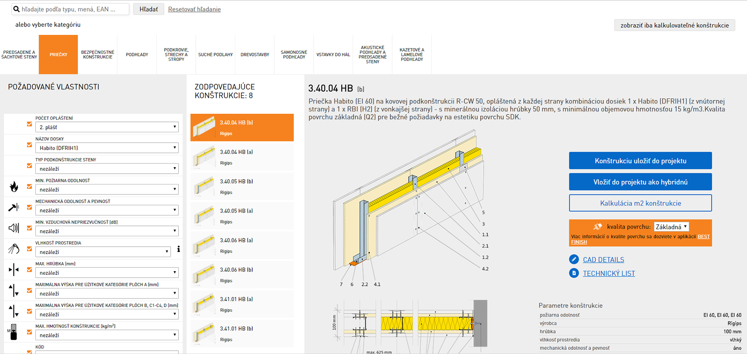The width and height of the screenshot is (747, 354).
Task: Open the Počet opláštení dropdown
Action: click(x=107, y=127)
